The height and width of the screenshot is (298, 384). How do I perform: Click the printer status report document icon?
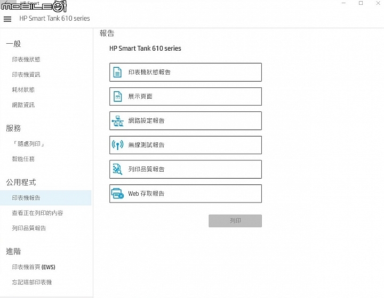(x=117, y=73)
